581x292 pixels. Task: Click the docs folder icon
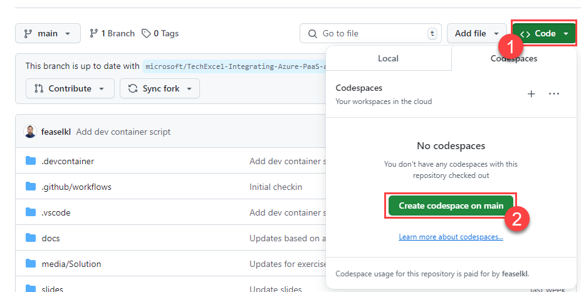[x=31, y=238]
